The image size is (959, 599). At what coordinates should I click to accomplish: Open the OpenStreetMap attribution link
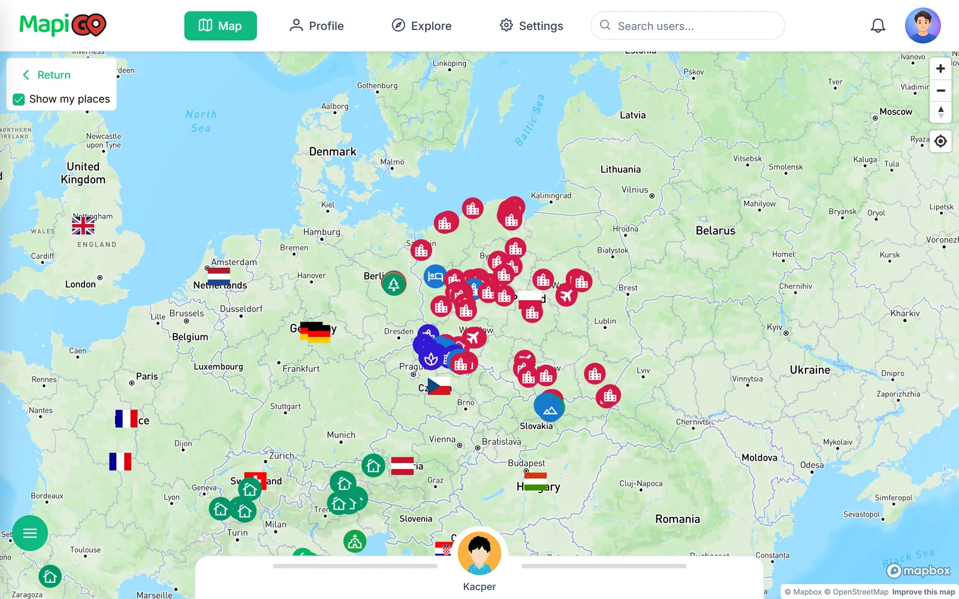[x=856, y=592]
